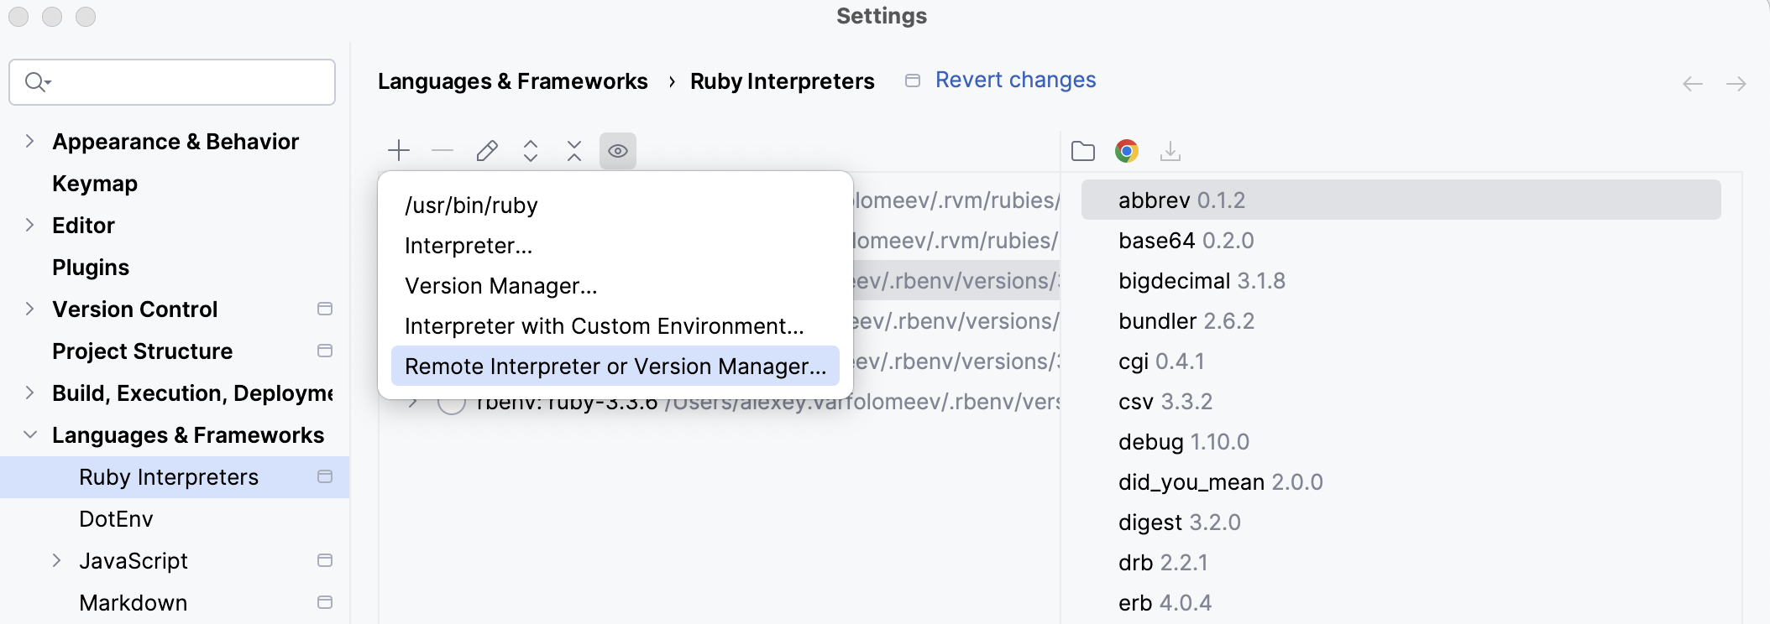Click the Edit pencil icon
1770x624 pixels.
click(x=487, y=151)
